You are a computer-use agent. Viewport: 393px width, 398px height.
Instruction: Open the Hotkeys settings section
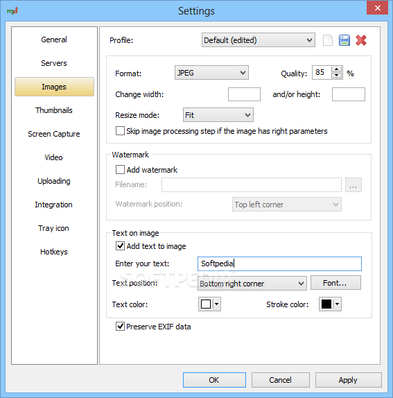54,252
